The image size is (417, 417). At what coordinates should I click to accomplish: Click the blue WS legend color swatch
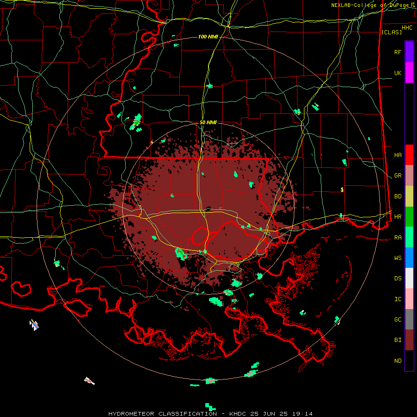click(x=409, y=258)
